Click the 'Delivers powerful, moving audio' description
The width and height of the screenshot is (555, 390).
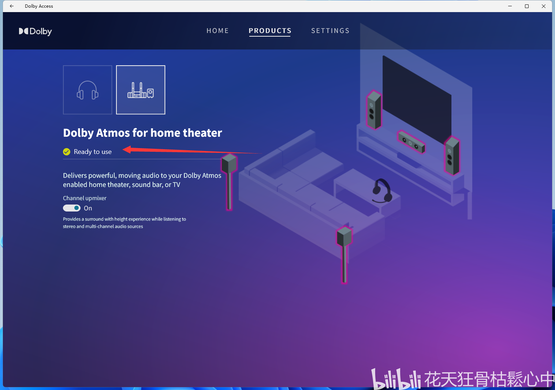[142, 180]
